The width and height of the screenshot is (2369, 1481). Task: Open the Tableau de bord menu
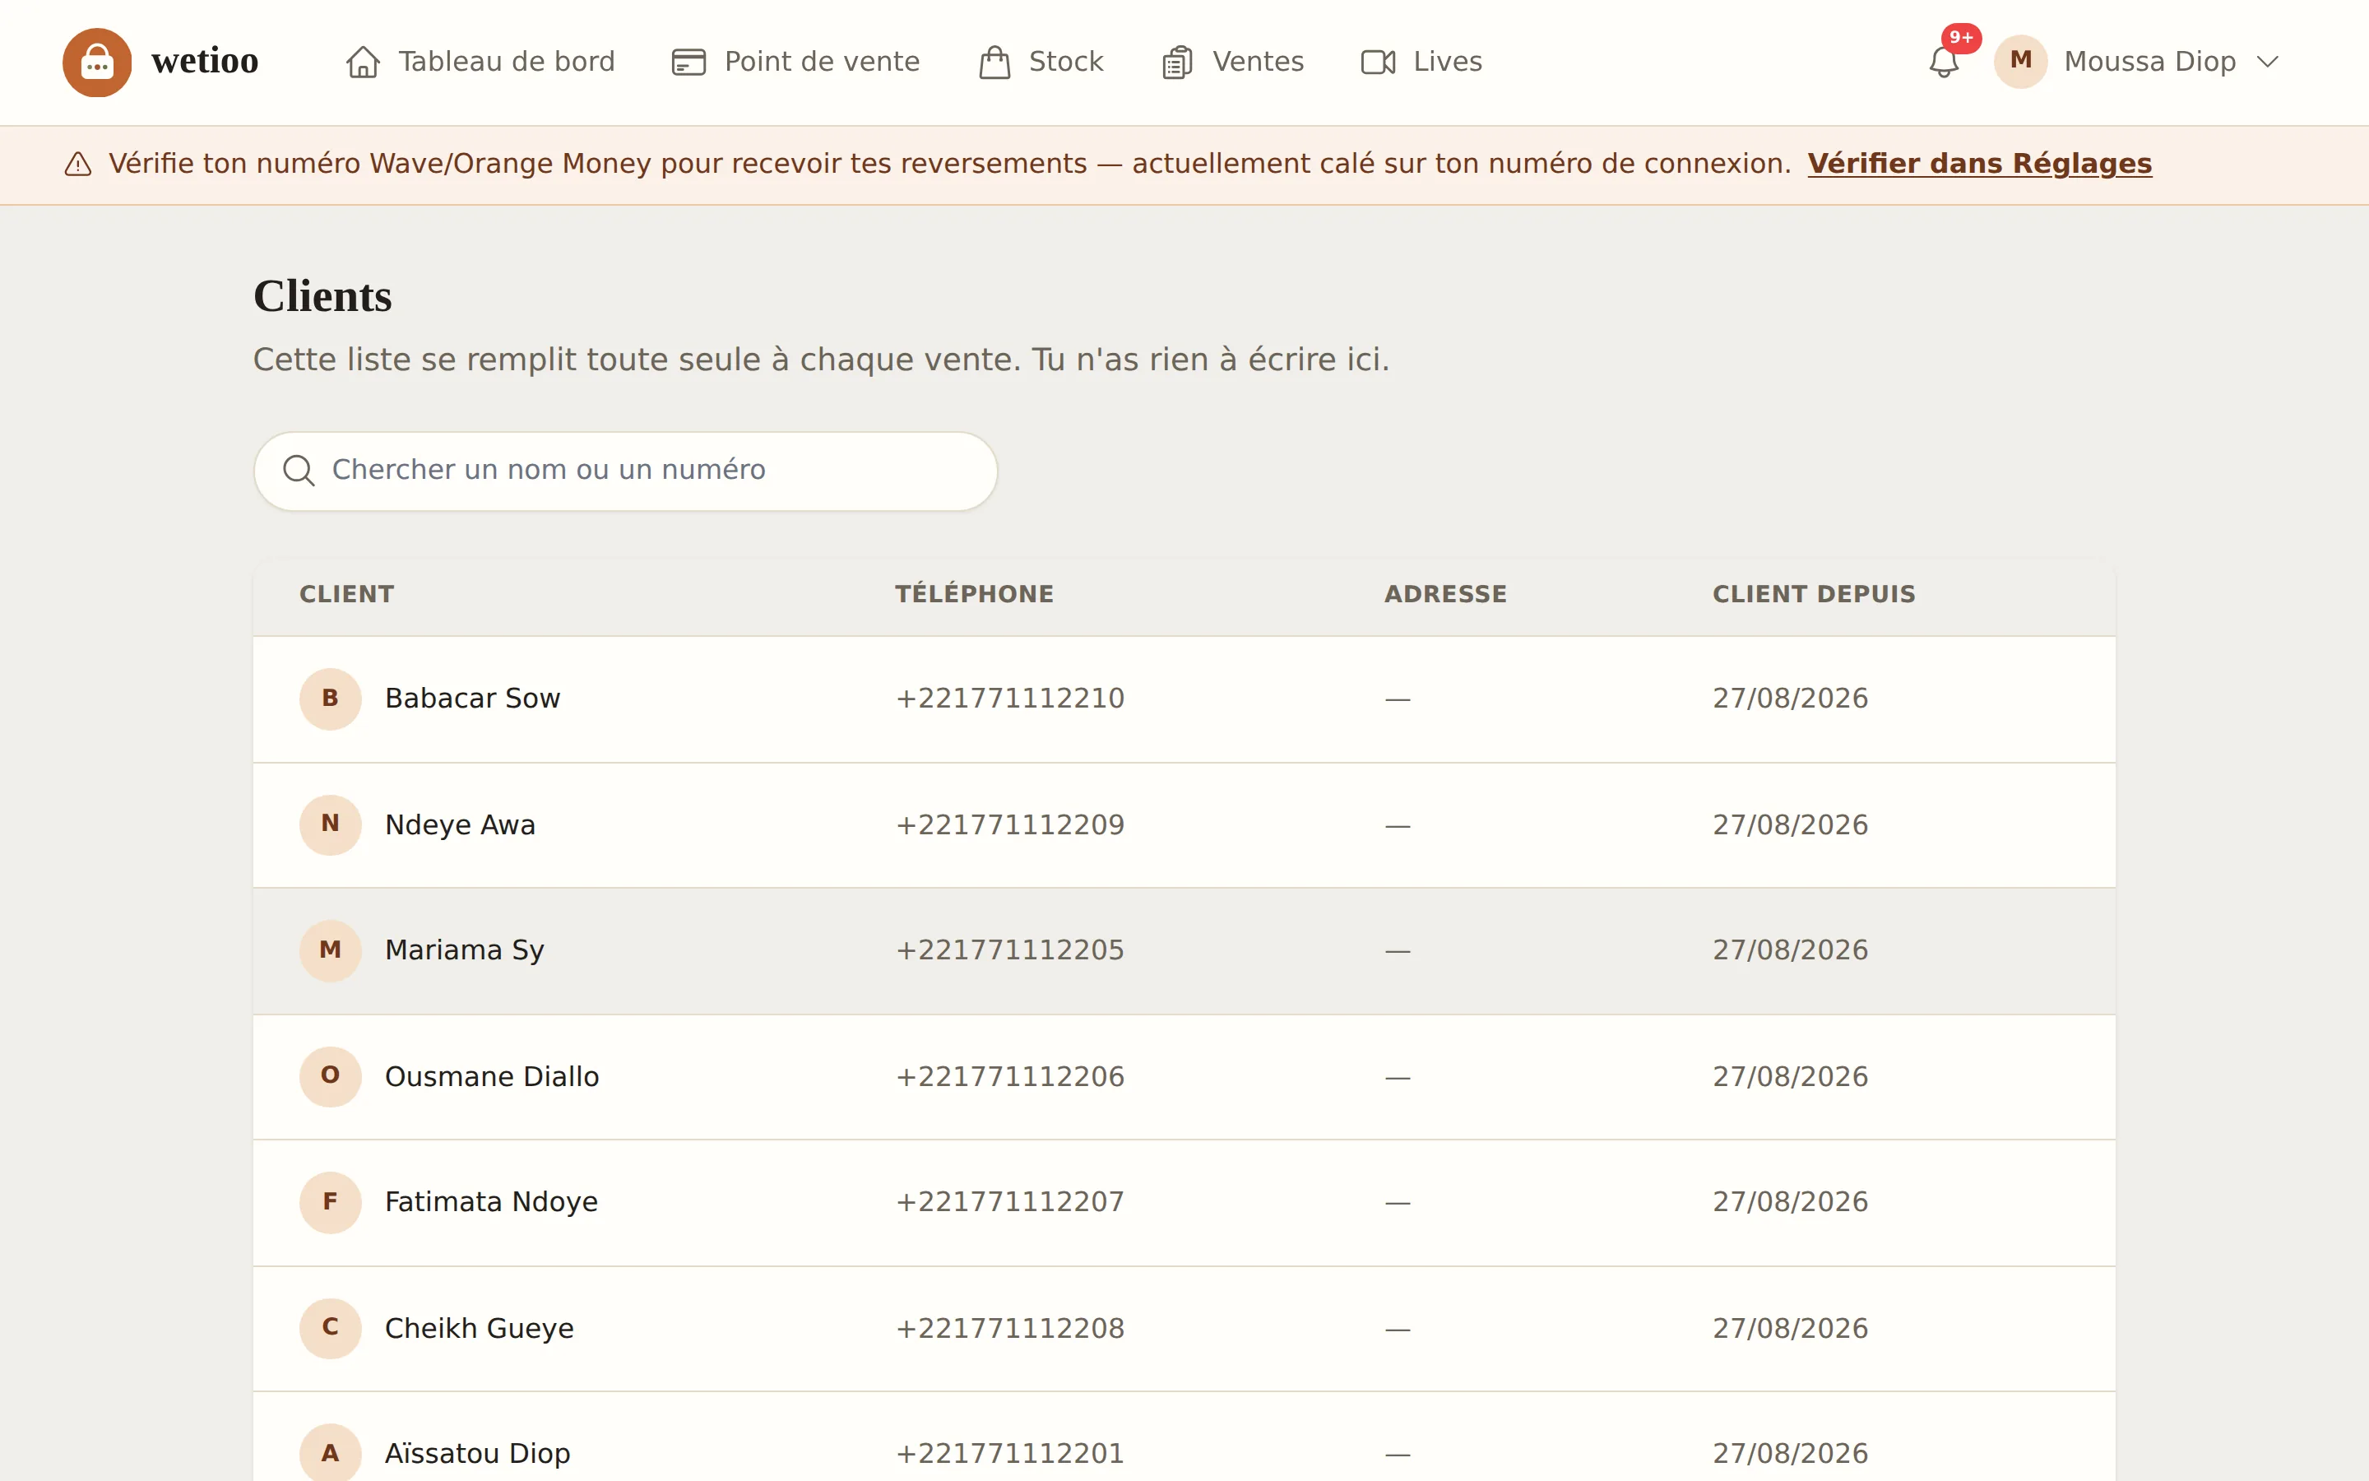point(480,62)
